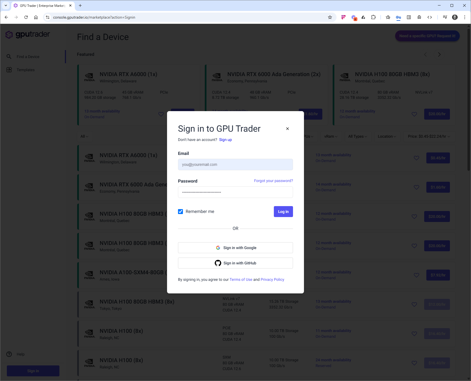Open the reading list side panel icon

click(409, 17)
